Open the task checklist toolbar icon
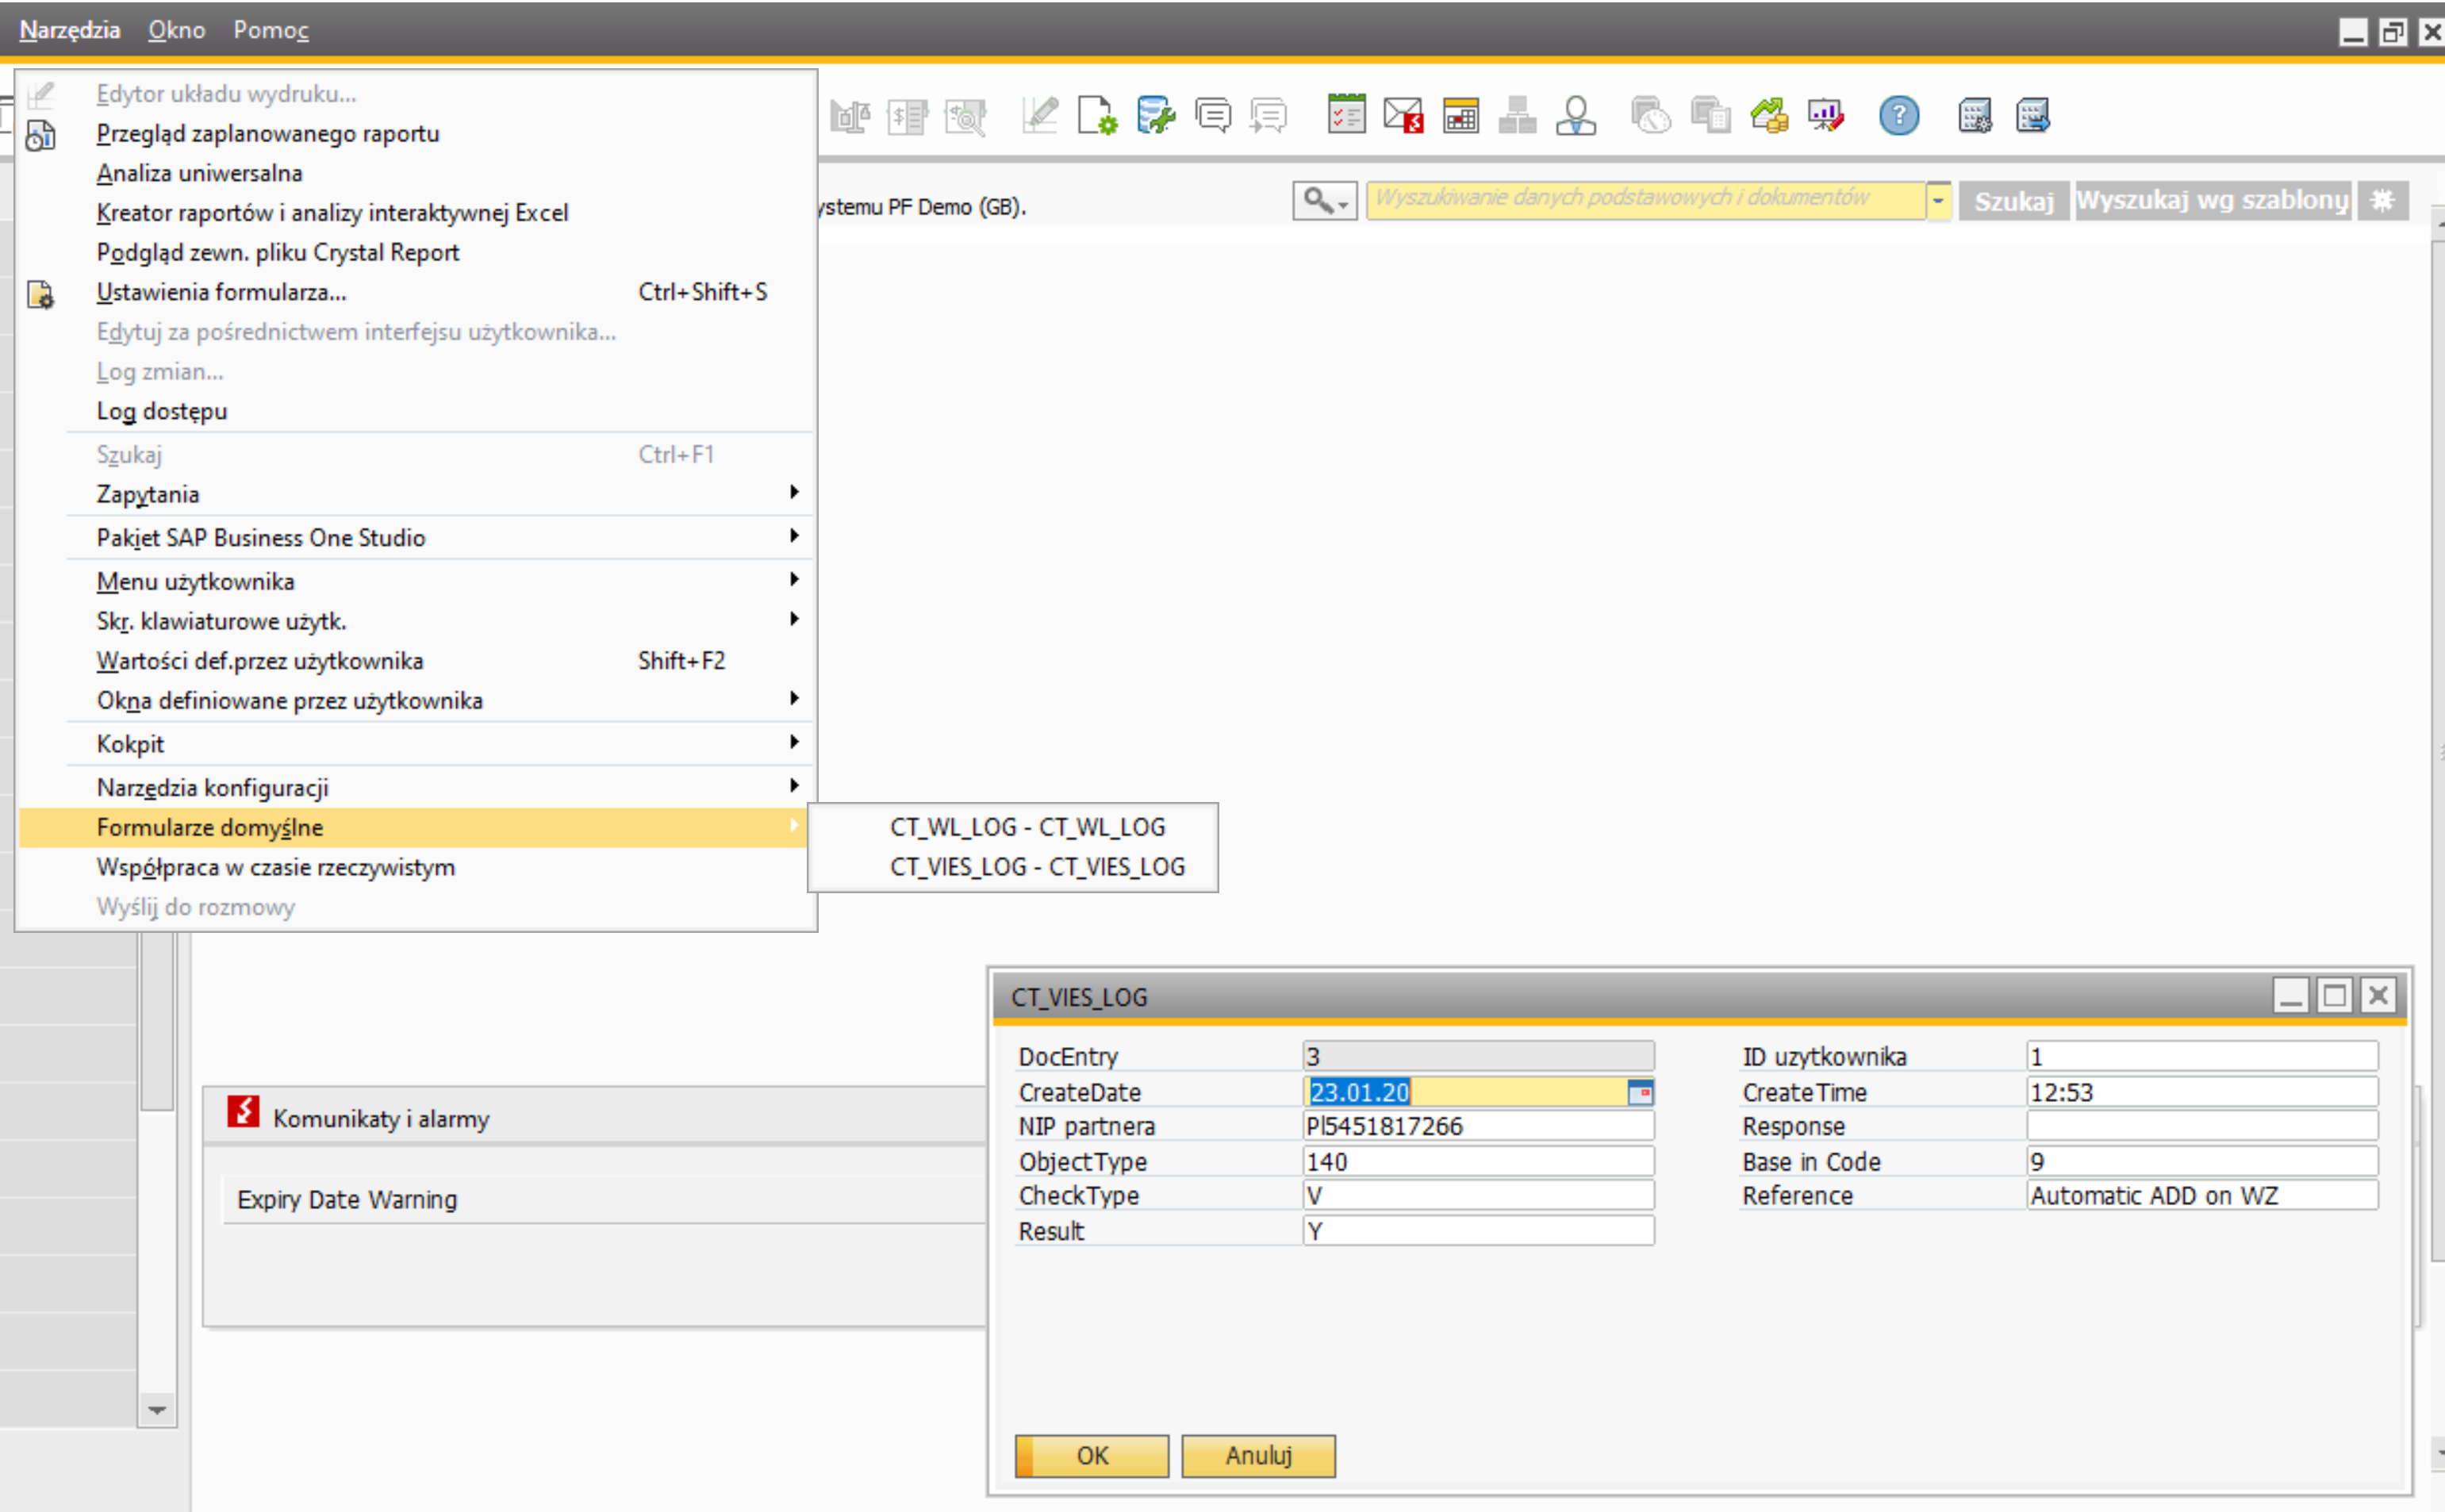 pyautogui.click(x=1346, y=116)
